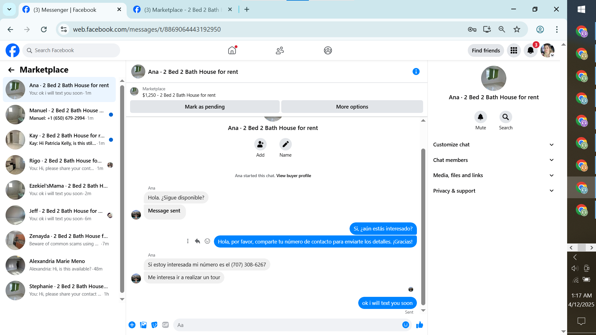Expand the Chat members section
Viewport: 596px width, 335px height.
tap(494, 160)
